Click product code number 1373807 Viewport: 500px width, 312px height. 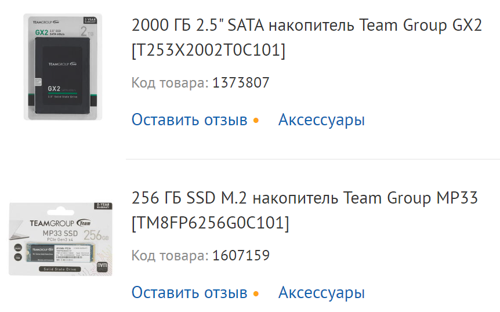(241, 83)
